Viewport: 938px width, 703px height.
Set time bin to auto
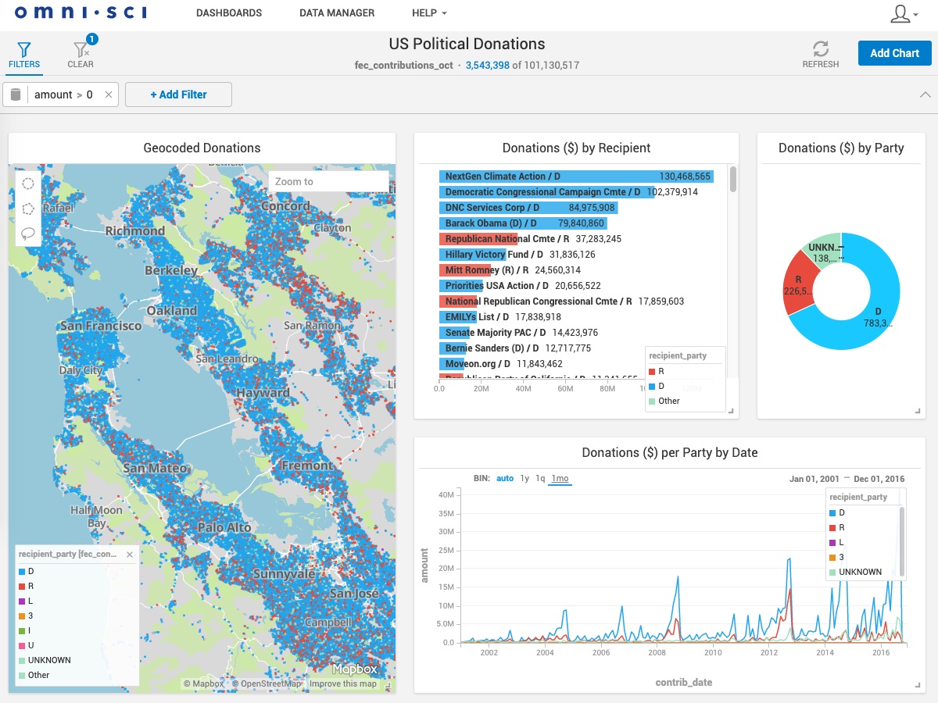point(505,478)
